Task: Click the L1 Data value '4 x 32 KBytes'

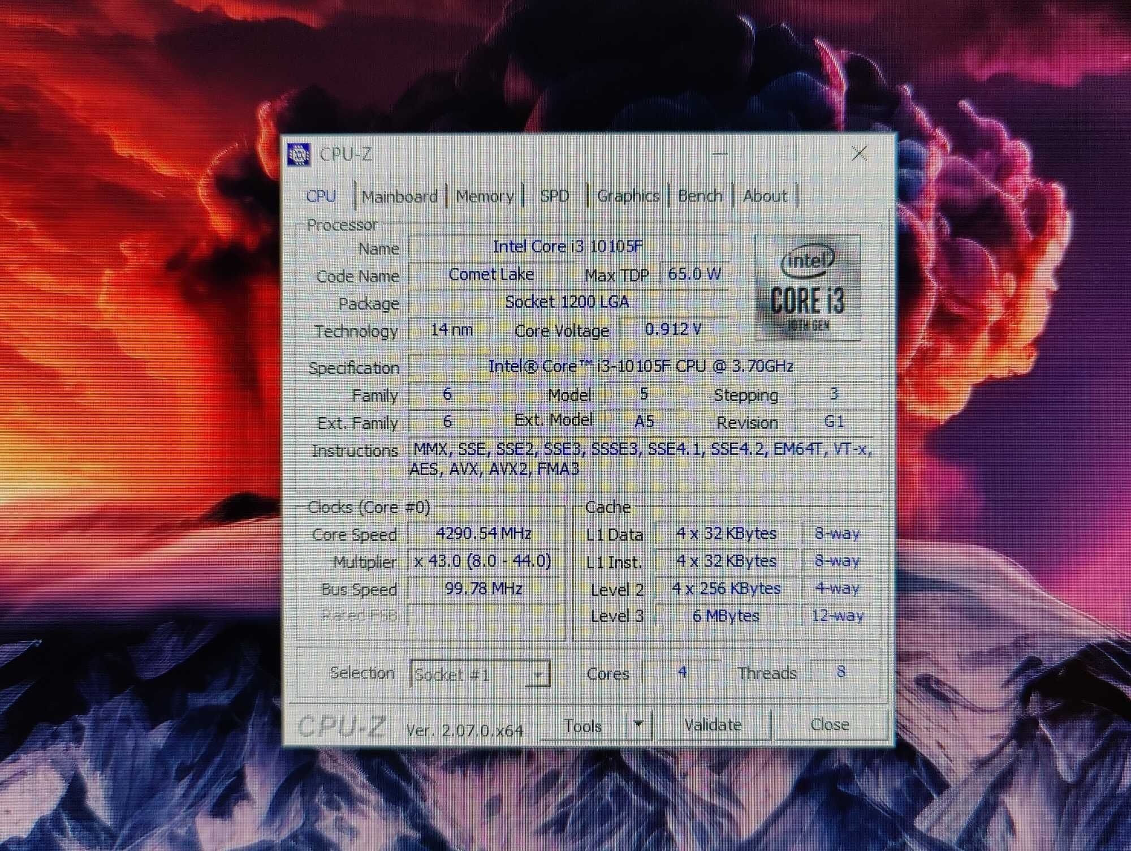Action: (x=727, y=534)
